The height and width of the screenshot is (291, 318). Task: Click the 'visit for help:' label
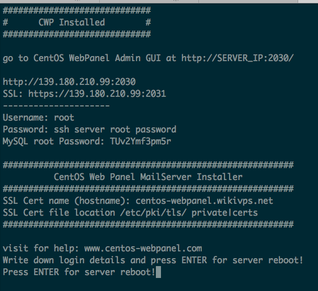41,249
